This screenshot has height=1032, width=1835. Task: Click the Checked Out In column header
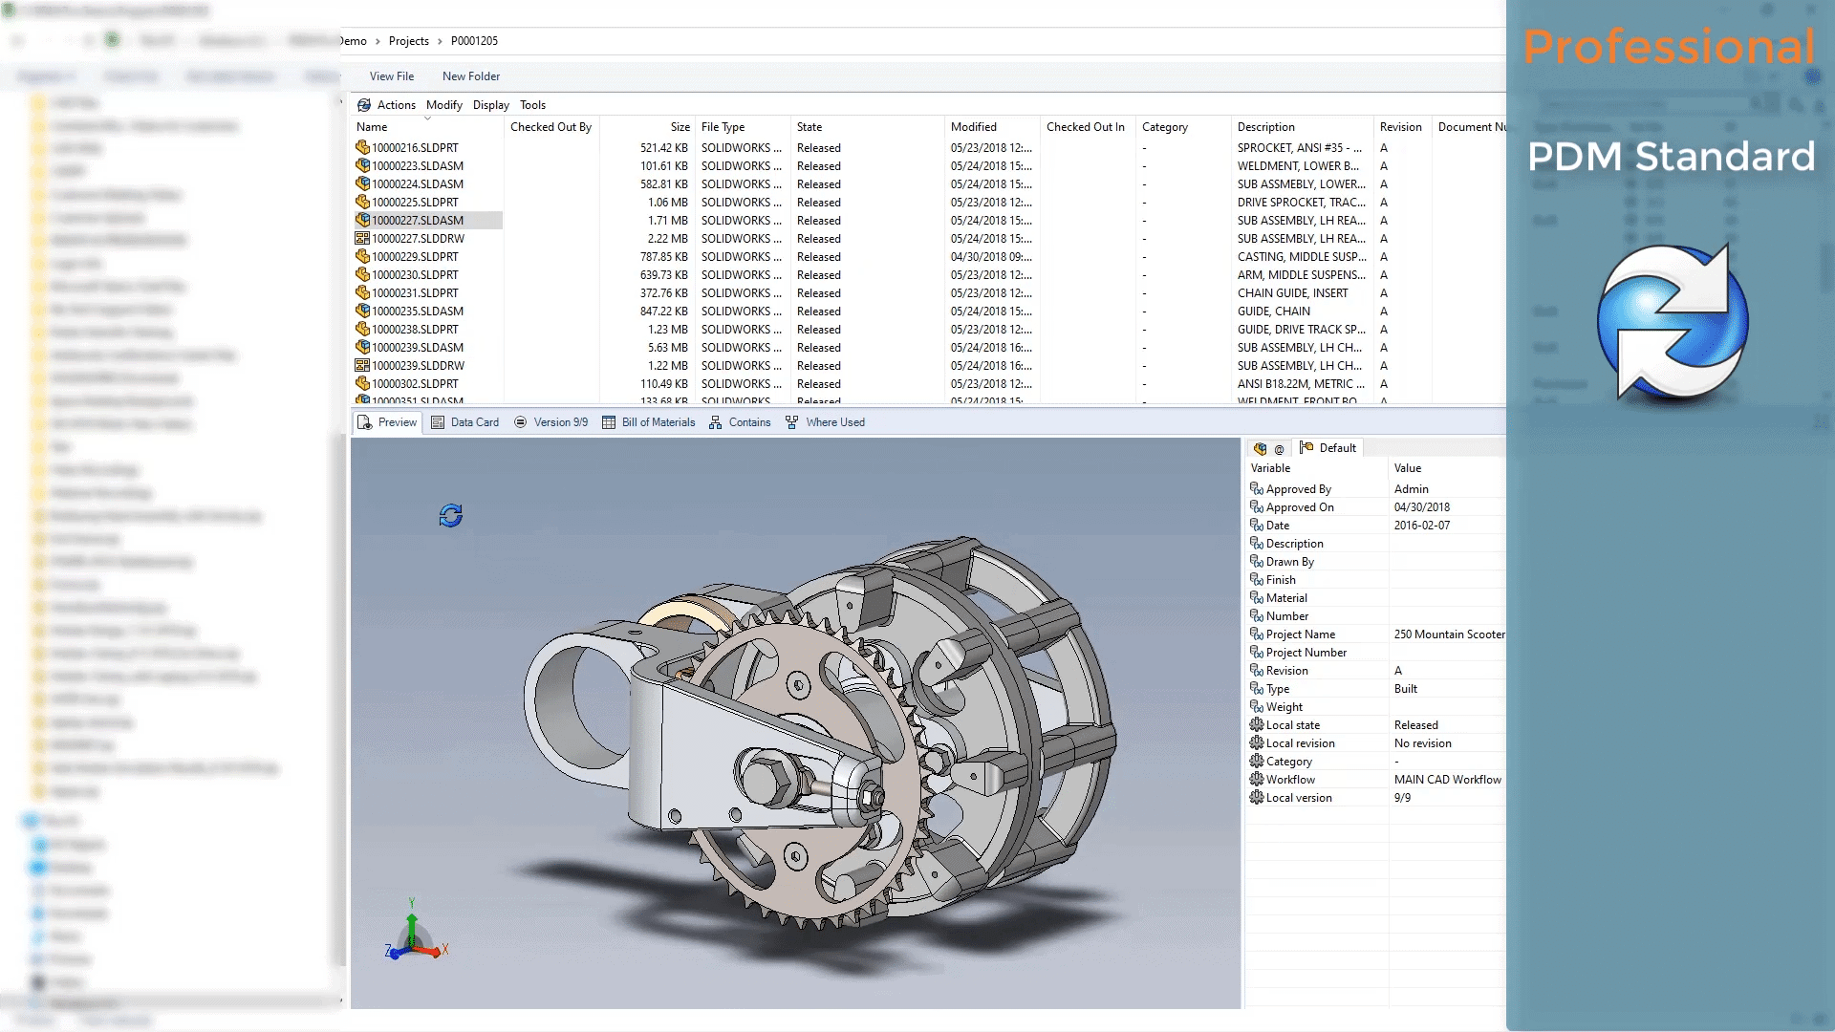point(1088,127)
